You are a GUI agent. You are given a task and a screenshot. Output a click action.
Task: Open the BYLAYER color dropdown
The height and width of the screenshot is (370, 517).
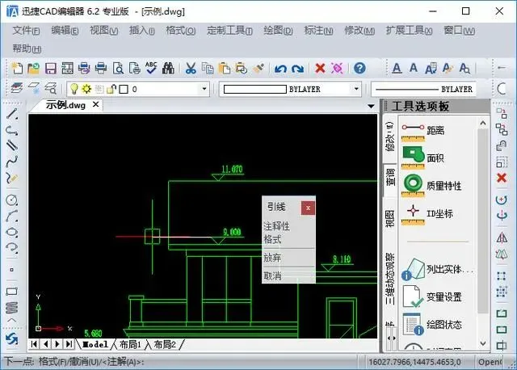click(356, 89)
